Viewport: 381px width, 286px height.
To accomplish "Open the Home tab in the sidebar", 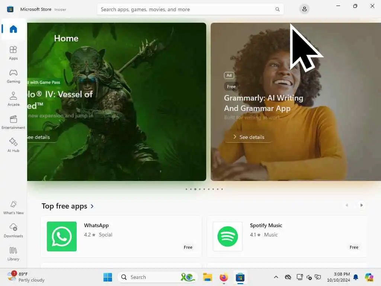I will coord(13,29).
